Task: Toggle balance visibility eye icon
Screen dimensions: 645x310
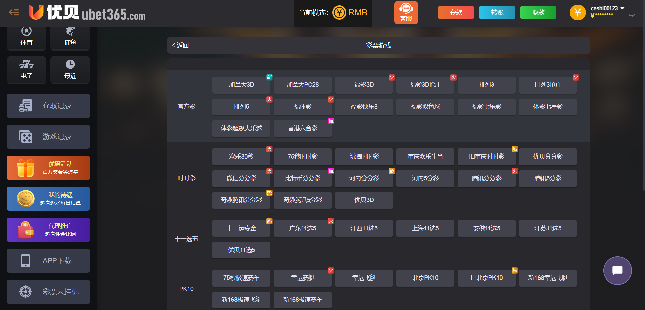Action: (632, 15)
